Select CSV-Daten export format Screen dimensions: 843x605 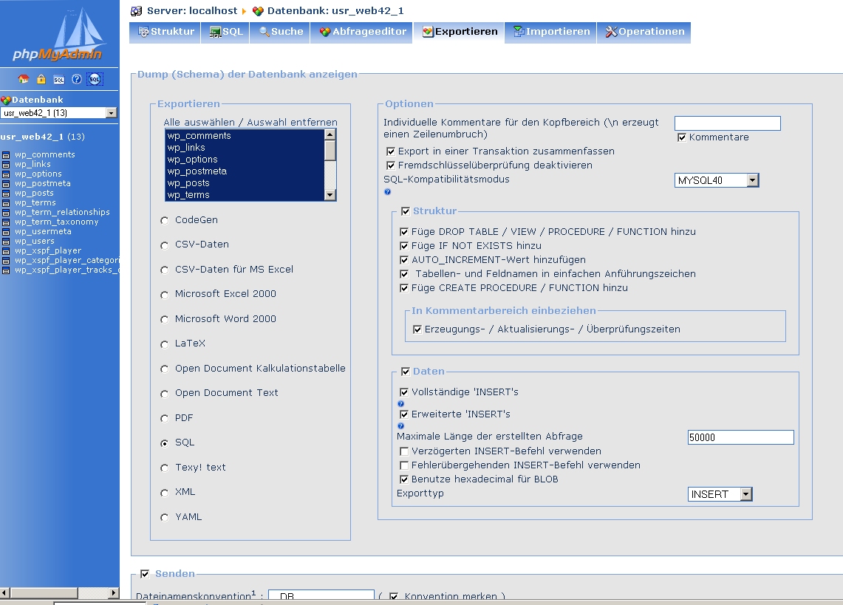click(x=165, y=245)
